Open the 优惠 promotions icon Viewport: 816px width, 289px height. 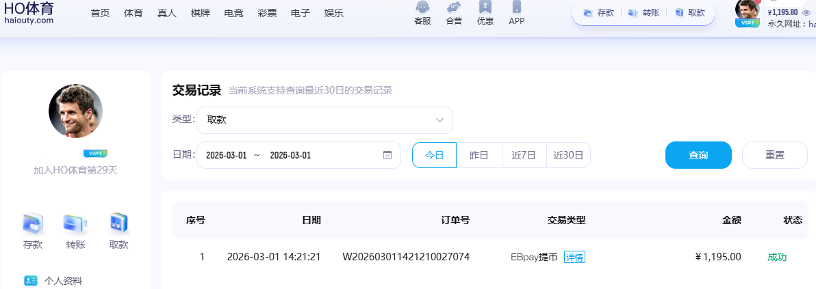tap(485, 8)
